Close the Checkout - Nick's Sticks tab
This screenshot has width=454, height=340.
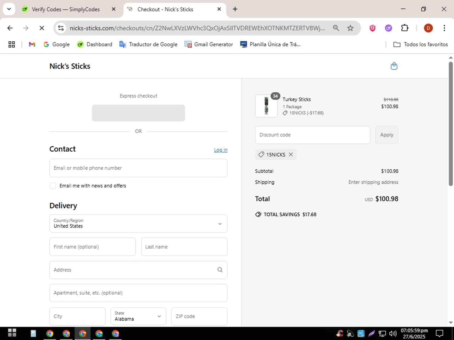click(219, 9)
